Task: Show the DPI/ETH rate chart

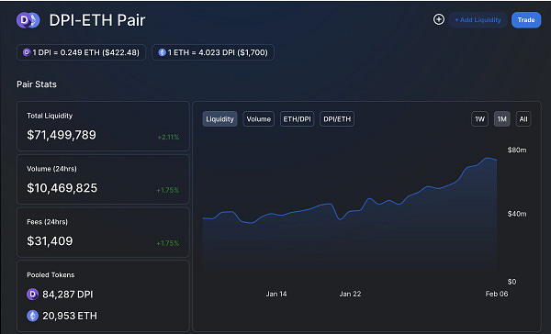Action: coord(337,119)
